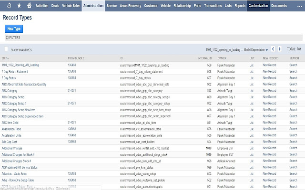
Task: Create New Record for Advectus - Vauto Setup
Action: [269, 173]
